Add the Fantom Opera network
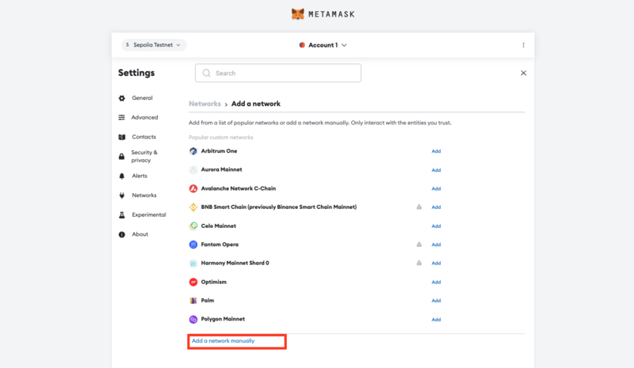This screenshot has width=634, height=368. click(436, 245)
